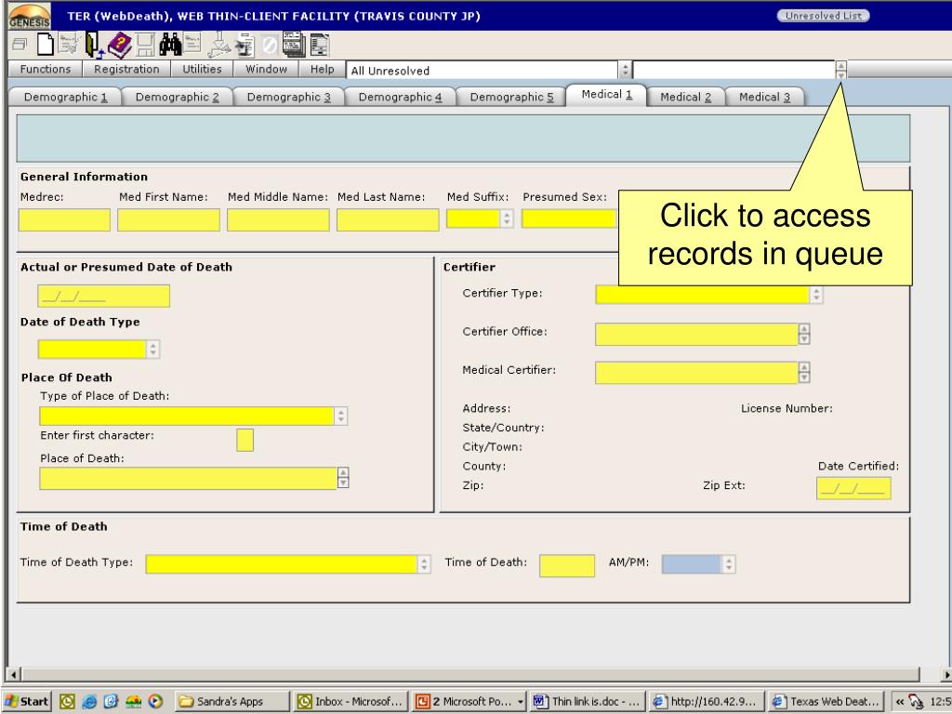Create a new record with blank page icon
The image size is (952, 714).
click(x=46, y=45)
